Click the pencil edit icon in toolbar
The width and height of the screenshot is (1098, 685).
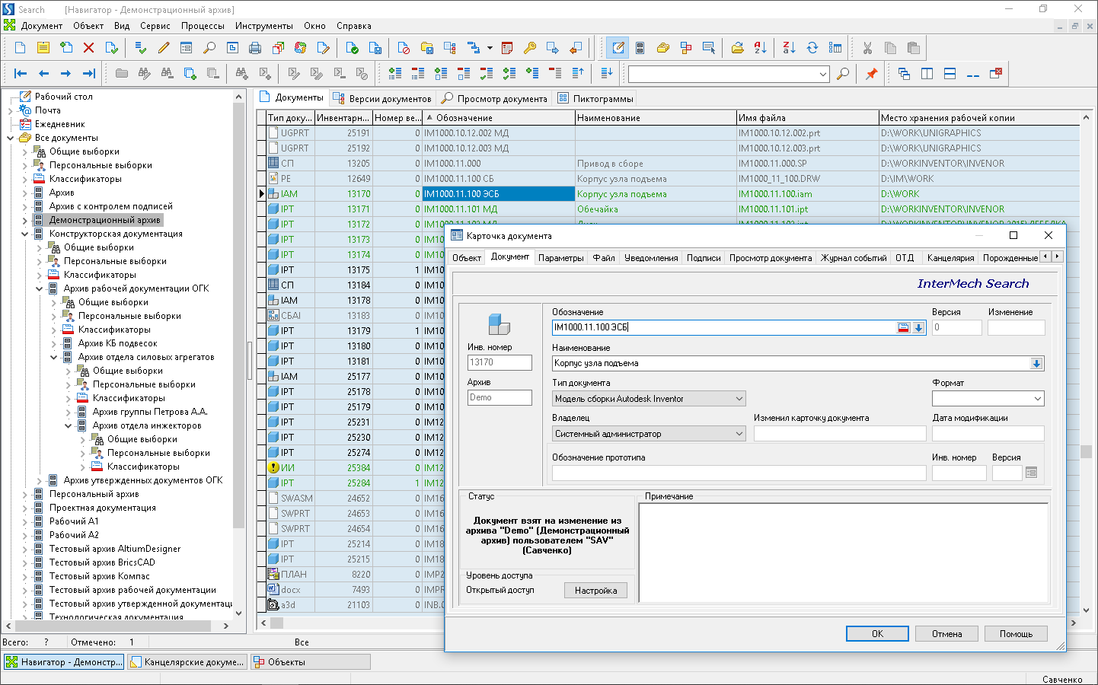(164, 48)
